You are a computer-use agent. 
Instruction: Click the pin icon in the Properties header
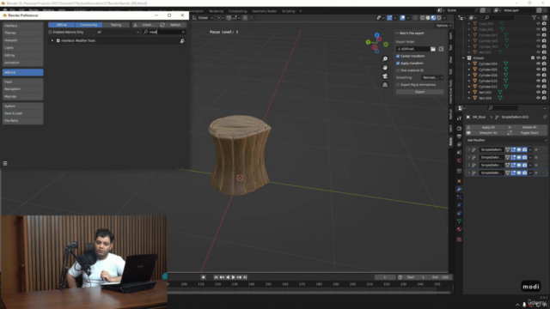[x=544, y=117]
